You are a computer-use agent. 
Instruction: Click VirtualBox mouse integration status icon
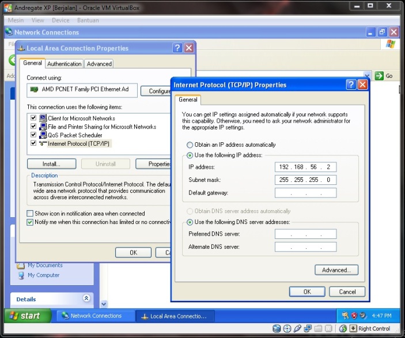(343, 328)
